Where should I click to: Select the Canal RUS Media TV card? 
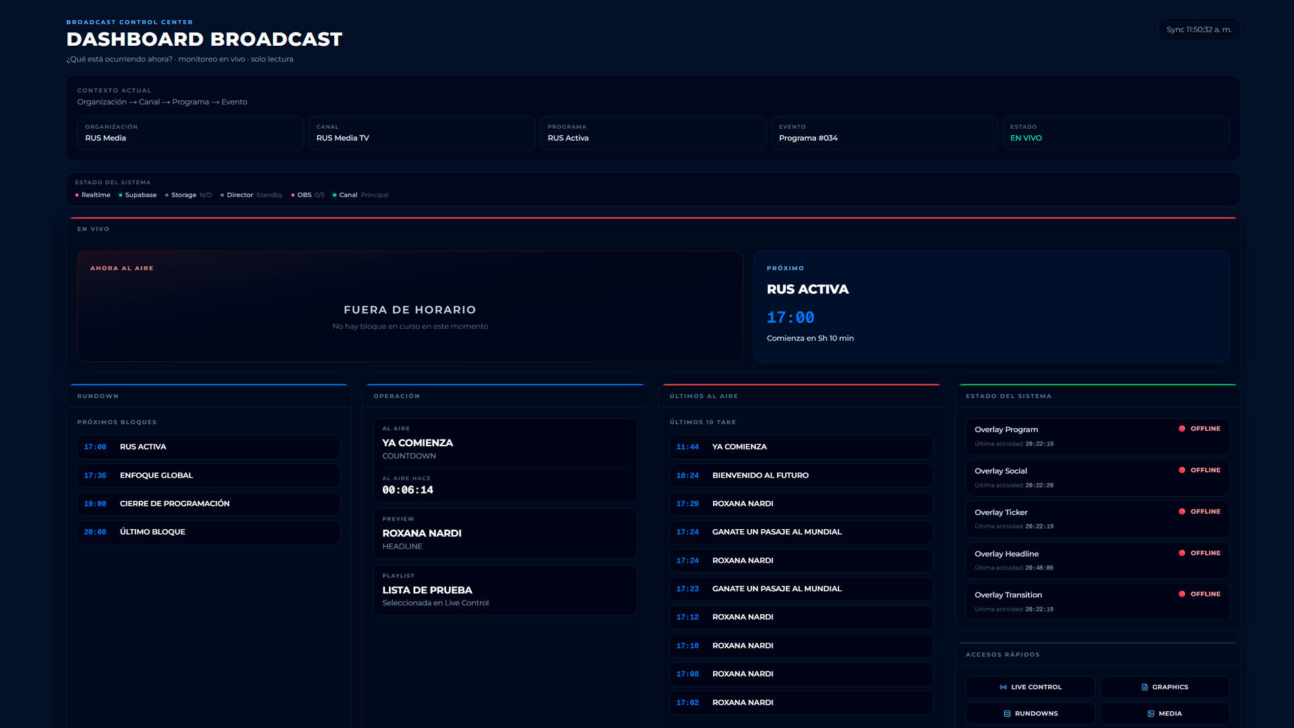(422, 133)
